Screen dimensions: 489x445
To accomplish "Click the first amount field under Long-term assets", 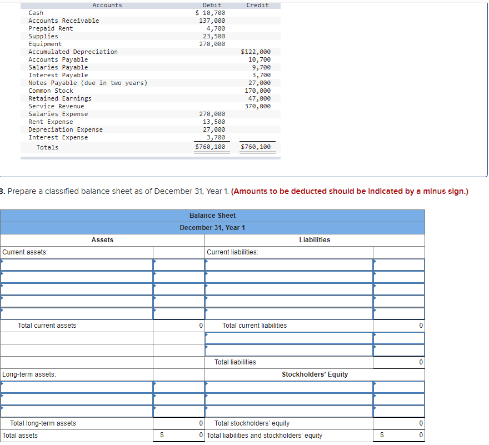I will pyautogui.click(x=179, y=387).
